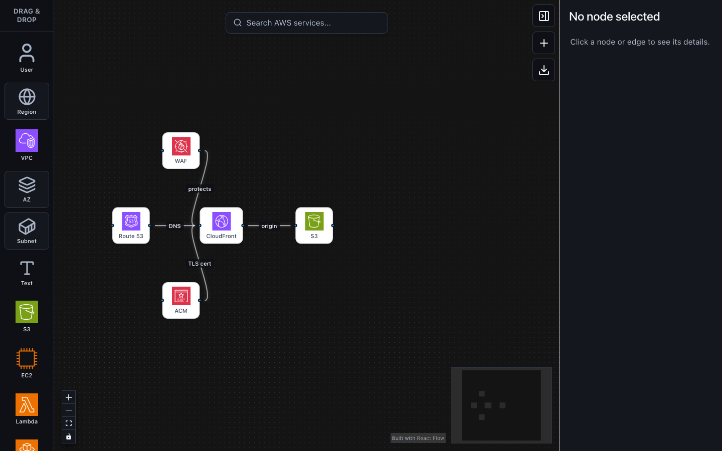Select the 'DNS' edge label

click(174, 226)
